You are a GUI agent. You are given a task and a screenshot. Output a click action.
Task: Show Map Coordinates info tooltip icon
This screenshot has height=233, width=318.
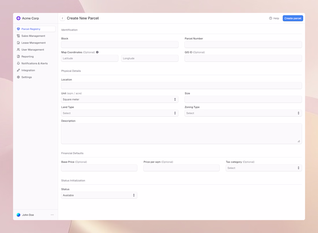tap(97, 52)
